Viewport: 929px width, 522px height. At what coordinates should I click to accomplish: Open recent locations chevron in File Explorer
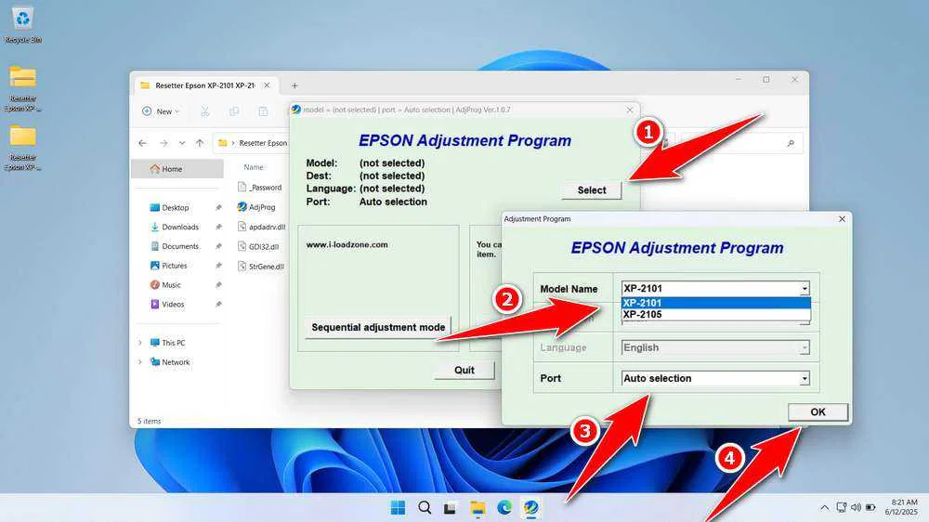tap(182, 143)
